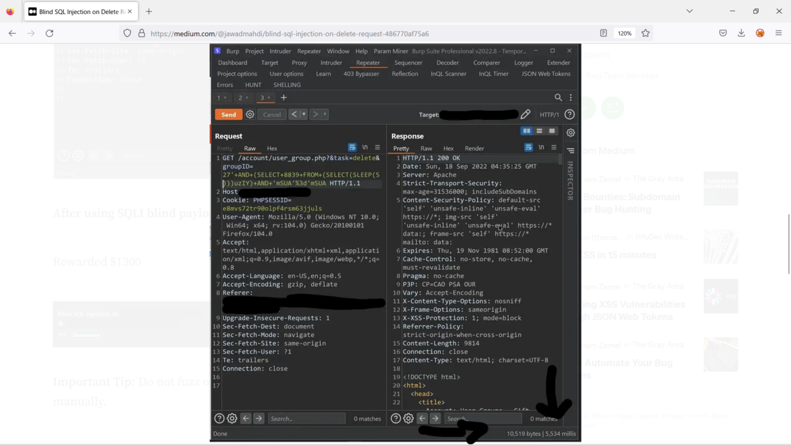The image size is (791, 445).
Task: Close Repeater tab 1
Action: coord(225,98)
